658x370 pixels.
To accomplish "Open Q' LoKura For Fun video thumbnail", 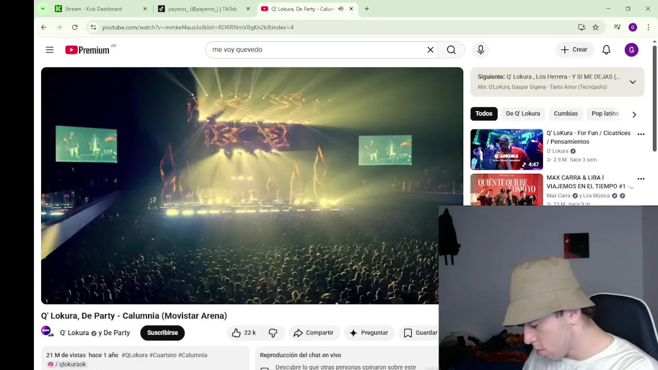I will [x=507, y=150].
